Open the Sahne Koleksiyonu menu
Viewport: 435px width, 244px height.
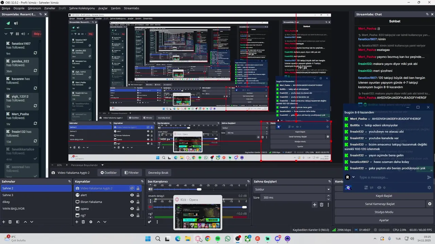click(82, 8)
